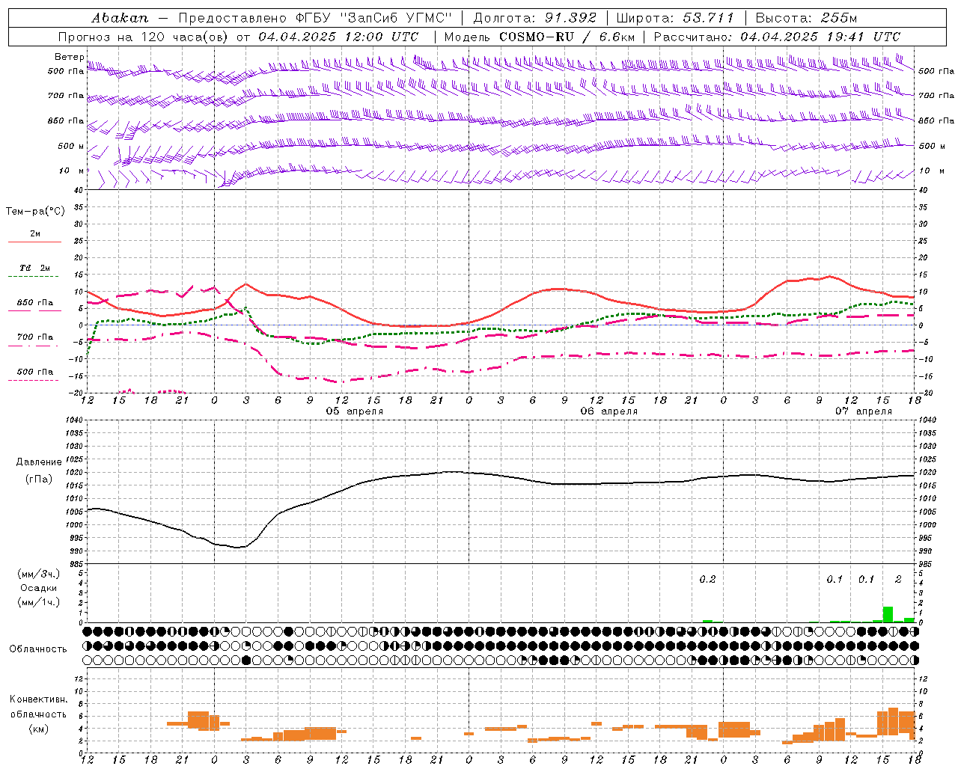Click the lowest point of the black pressure curve
Screen dimensions: 958x766
[238, 548]
